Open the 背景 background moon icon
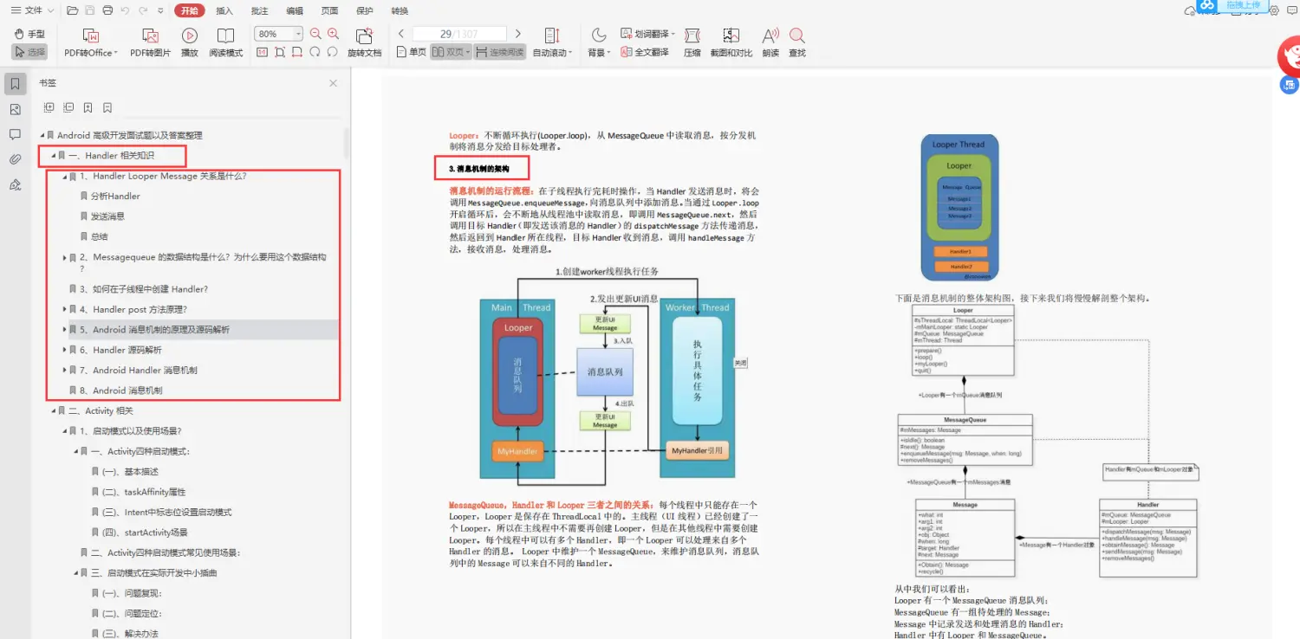The image size is (1300, 639). coord(599,35)
